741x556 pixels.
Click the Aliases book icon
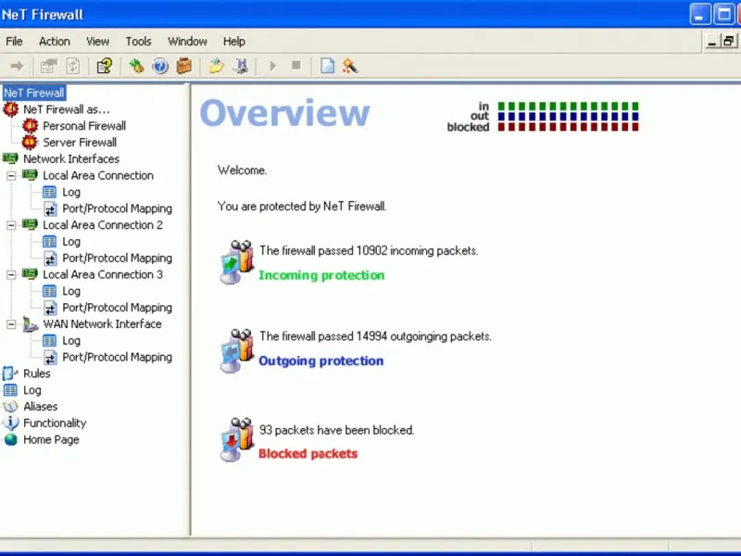click(x=10, y=407)
